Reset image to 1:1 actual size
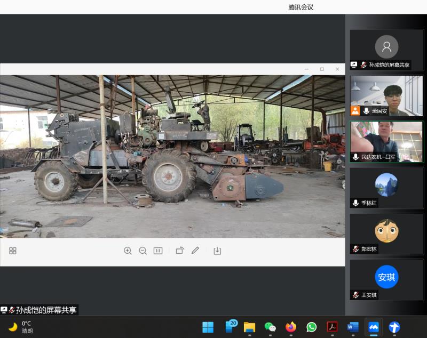427x338 pixels. tap(158, 251)
